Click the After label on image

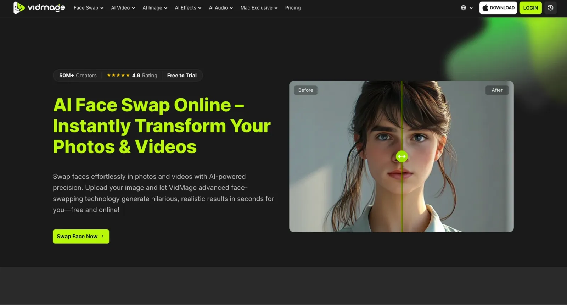click(x=497, y=90)
